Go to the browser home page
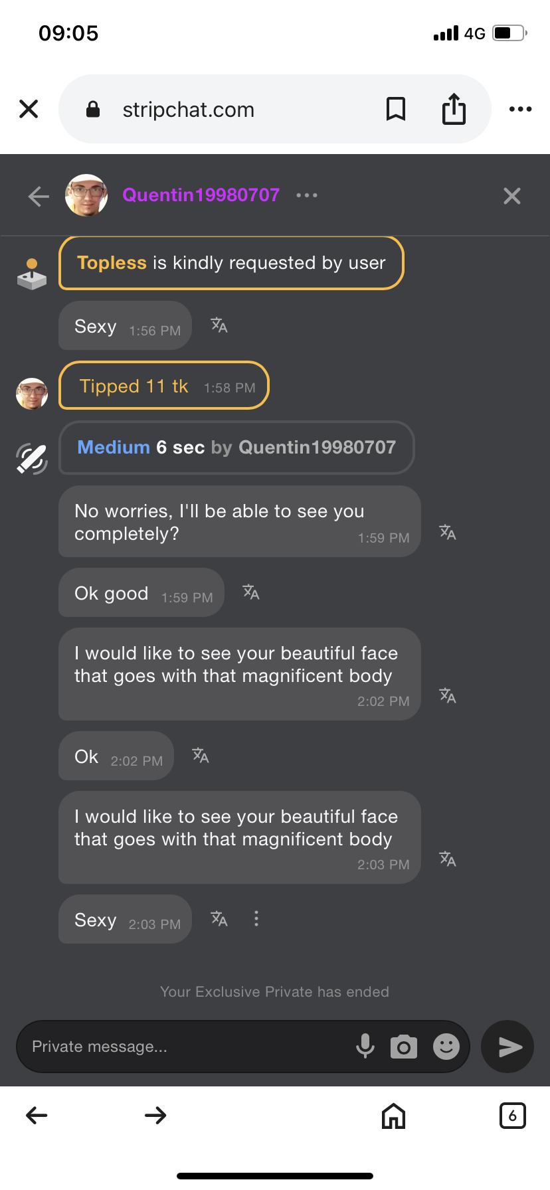 point(393,1116)
